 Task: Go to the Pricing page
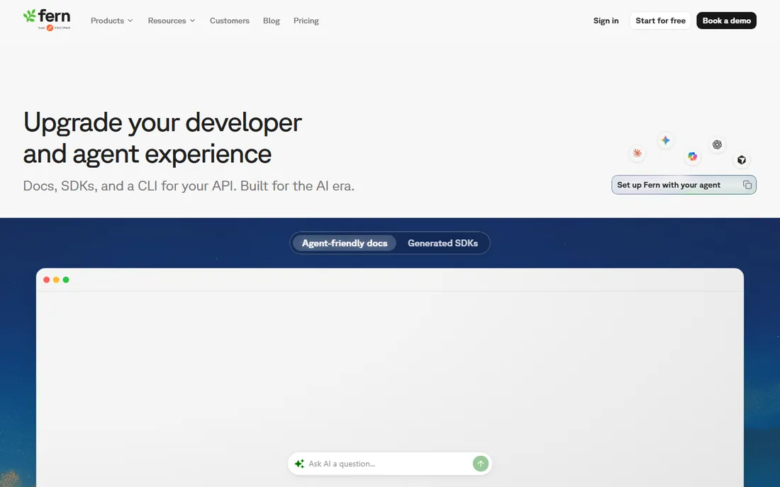click(306, 21)
